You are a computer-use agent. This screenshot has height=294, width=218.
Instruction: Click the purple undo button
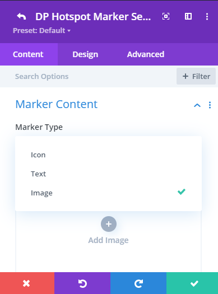coord(82,283)
